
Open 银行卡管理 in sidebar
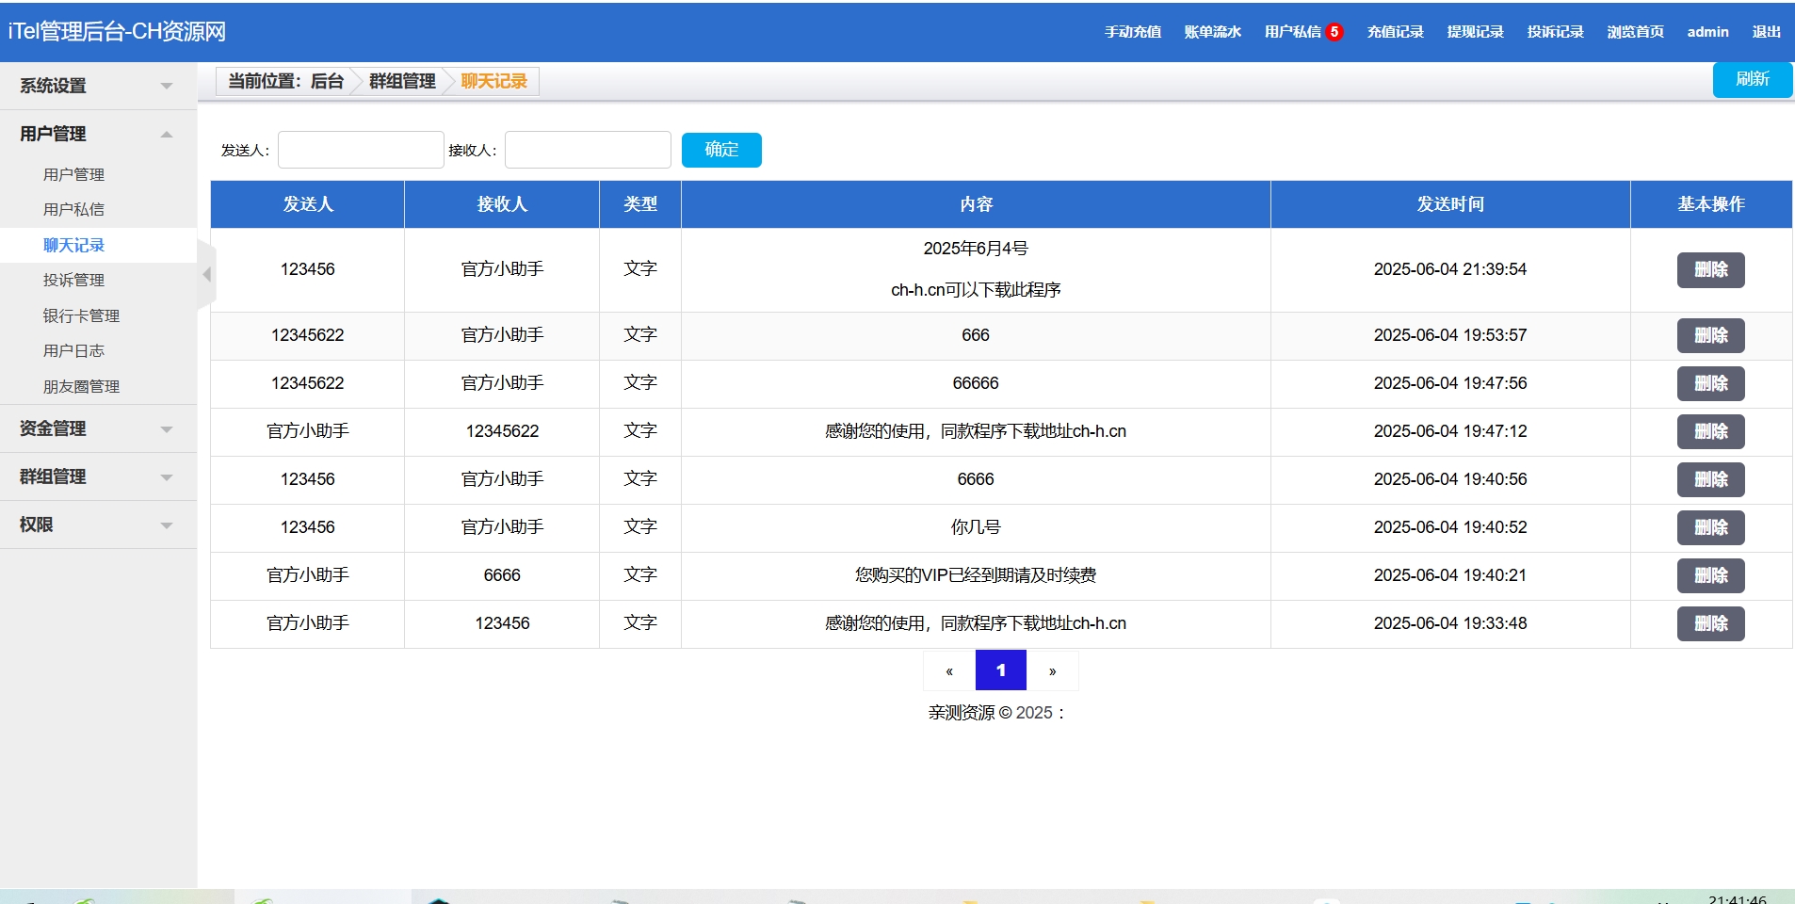[81, 315]
